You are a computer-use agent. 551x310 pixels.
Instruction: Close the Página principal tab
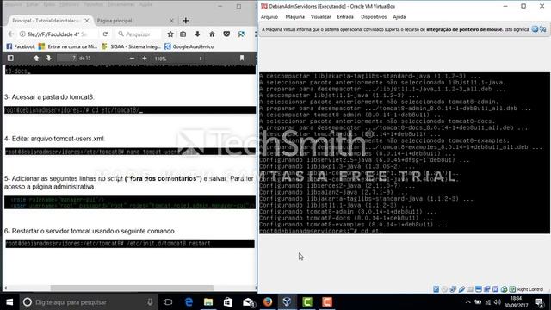(x=171, y=21)
